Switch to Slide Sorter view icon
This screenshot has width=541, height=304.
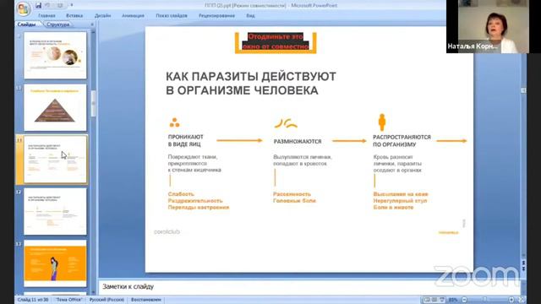click(x=434, y=300)
